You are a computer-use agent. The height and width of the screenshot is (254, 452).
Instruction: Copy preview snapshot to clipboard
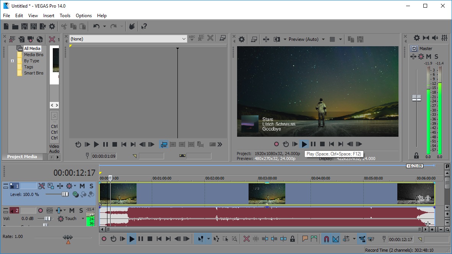351,39
